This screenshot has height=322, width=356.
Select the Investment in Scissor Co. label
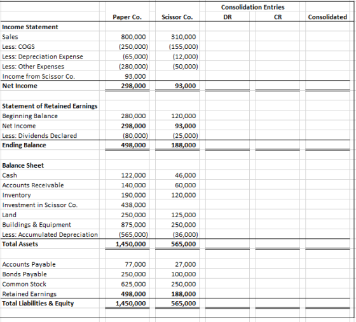(39, 205)
